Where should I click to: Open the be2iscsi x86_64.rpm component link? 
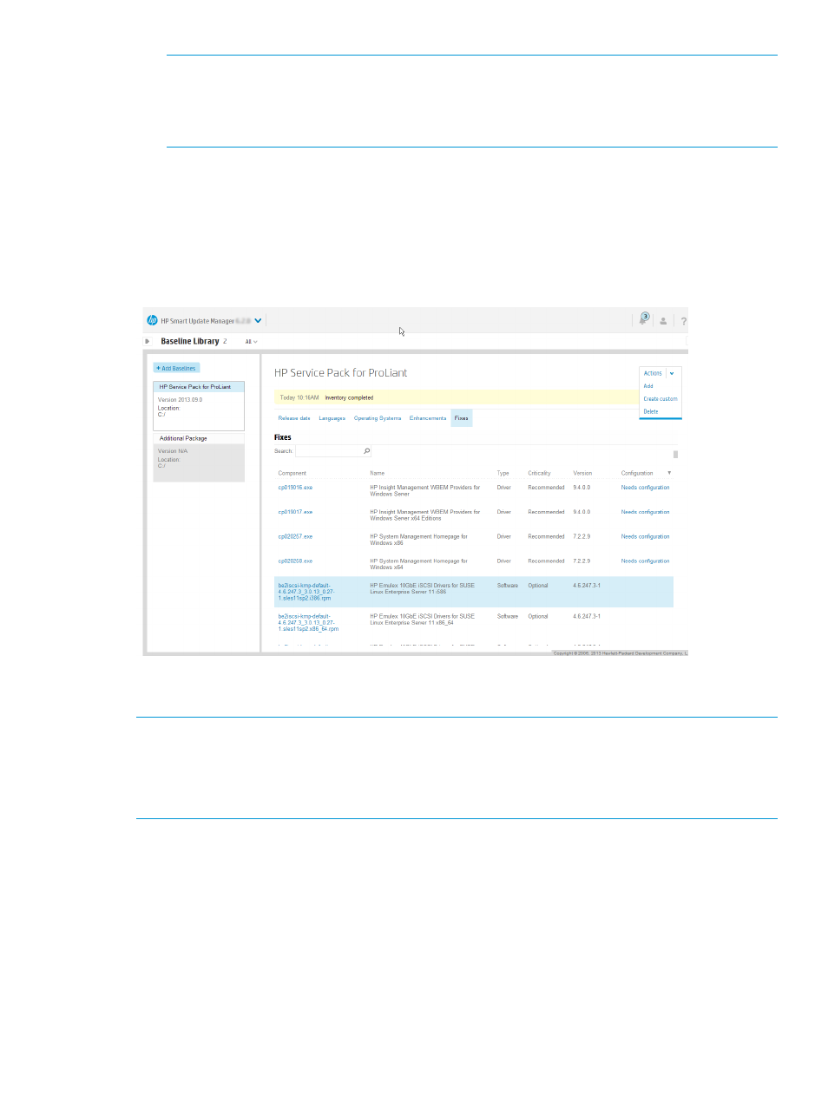pyautogui.click(x=308, y=623)
